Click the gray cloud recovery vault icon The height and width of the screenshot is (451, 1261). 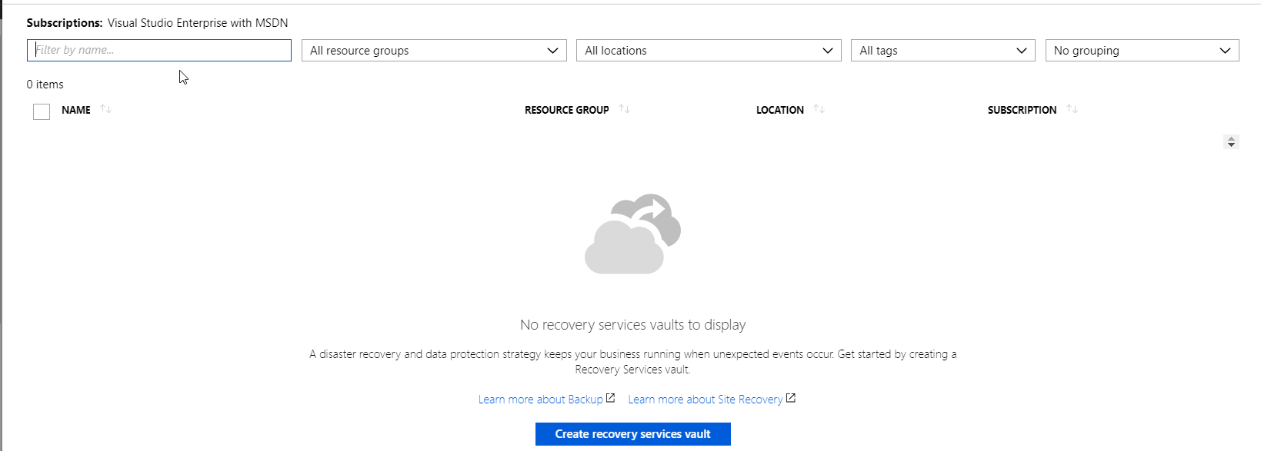point(632,234)
